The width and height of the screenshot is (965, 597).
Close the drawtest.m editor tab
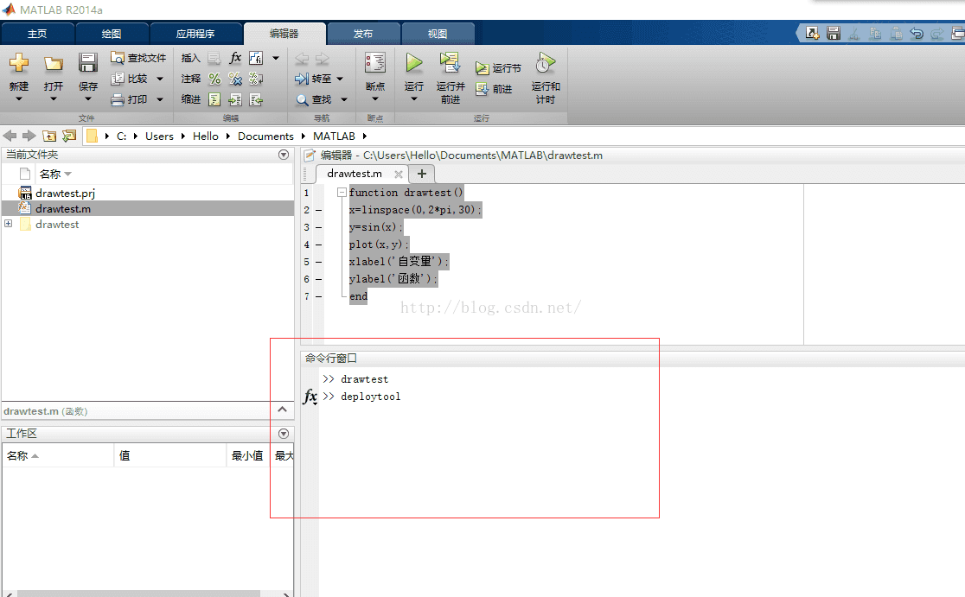pos(398,175)
